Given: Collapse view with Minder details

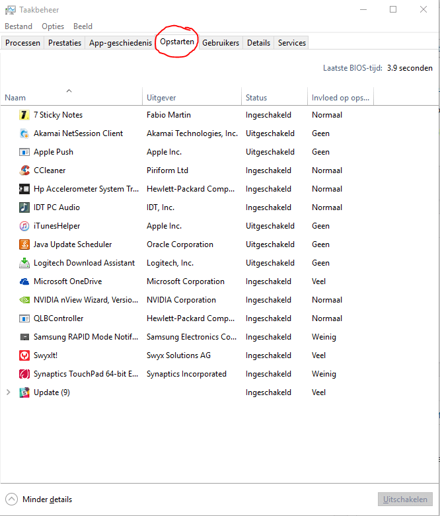Looking at the screenshot, I should click(40, 499).
